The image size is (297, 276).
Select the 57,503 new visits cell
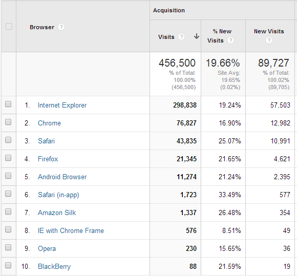(x=280, y=105)
